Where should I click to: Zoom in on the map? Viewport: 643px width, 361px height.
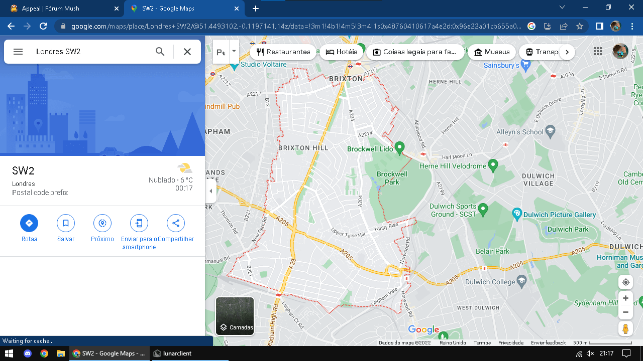coord(625,298)
